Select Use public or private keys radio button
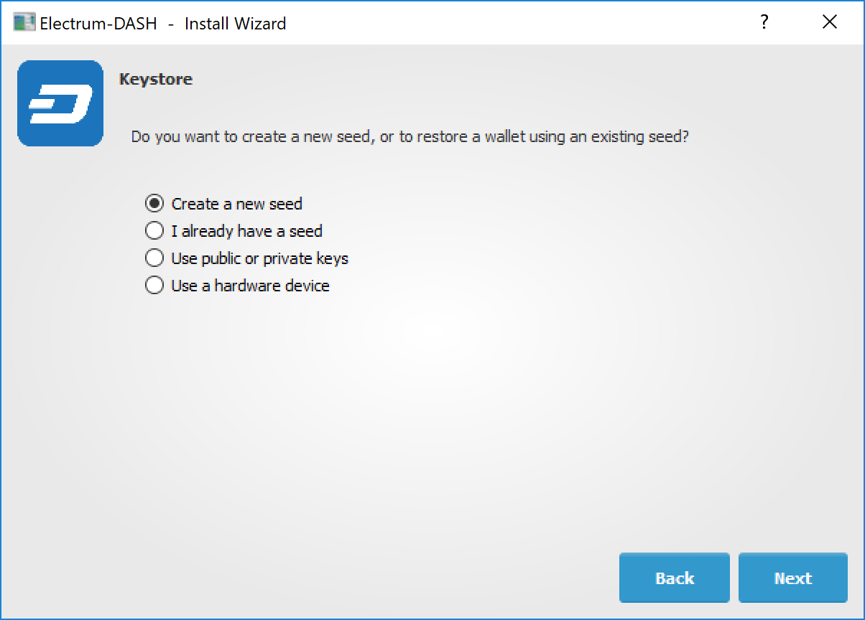865x620 pixels. pos(154,258)
